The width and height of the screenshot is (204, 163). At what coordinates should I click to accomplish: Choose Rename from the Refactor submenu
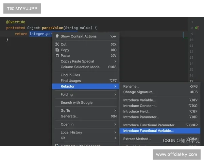tap(131, 86)
